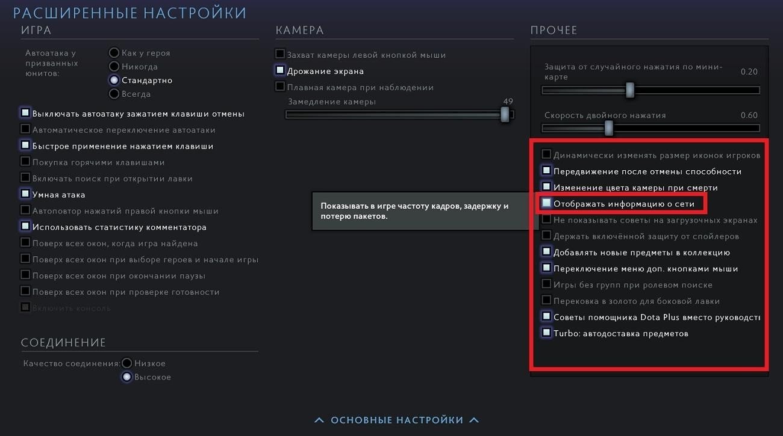783x436 pixels.
Task: Toggle 'Умная атака' checkbox
Action: (x=25, y=194)
